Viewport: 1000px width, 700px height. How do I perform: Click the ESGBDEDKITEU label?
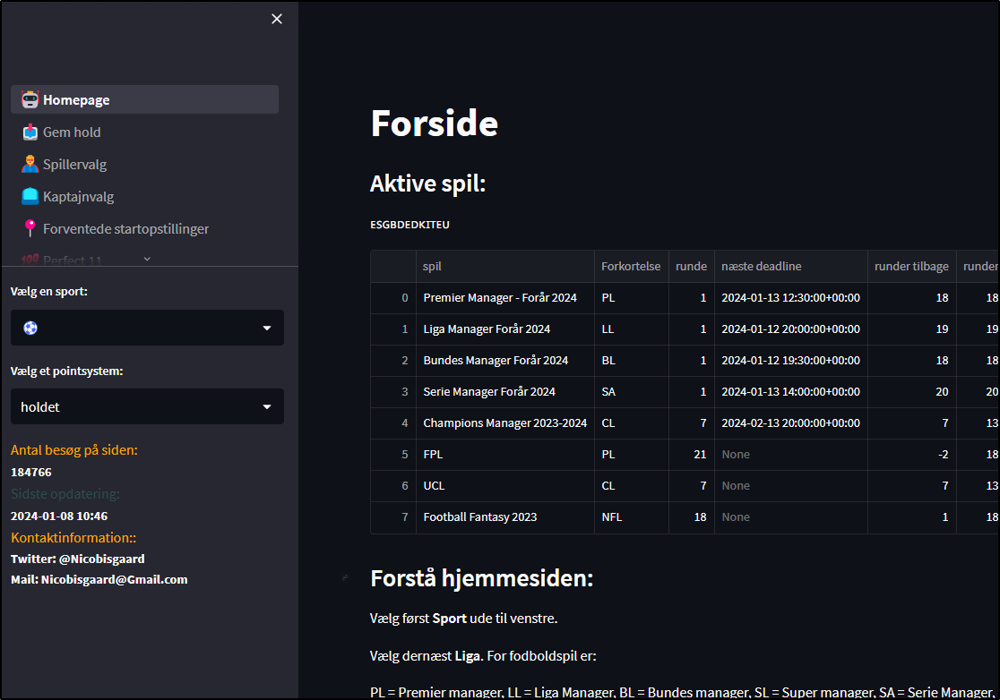[410, 225]
